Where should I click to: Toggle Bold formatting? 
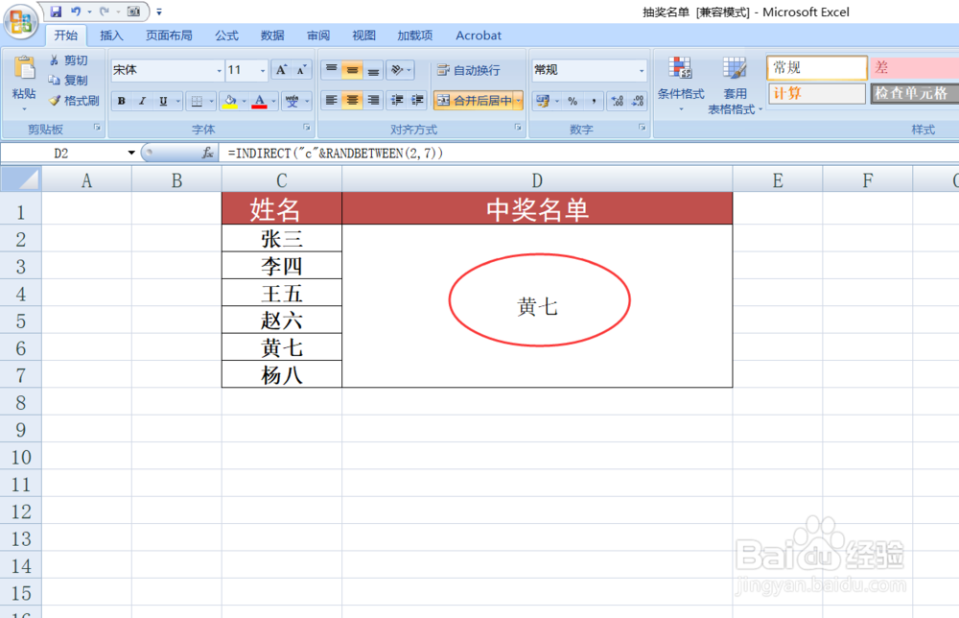coord(121,100)
